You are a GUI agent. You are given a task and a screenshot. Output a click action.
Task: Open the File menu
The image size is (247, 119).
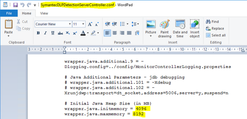click(9, 13)
